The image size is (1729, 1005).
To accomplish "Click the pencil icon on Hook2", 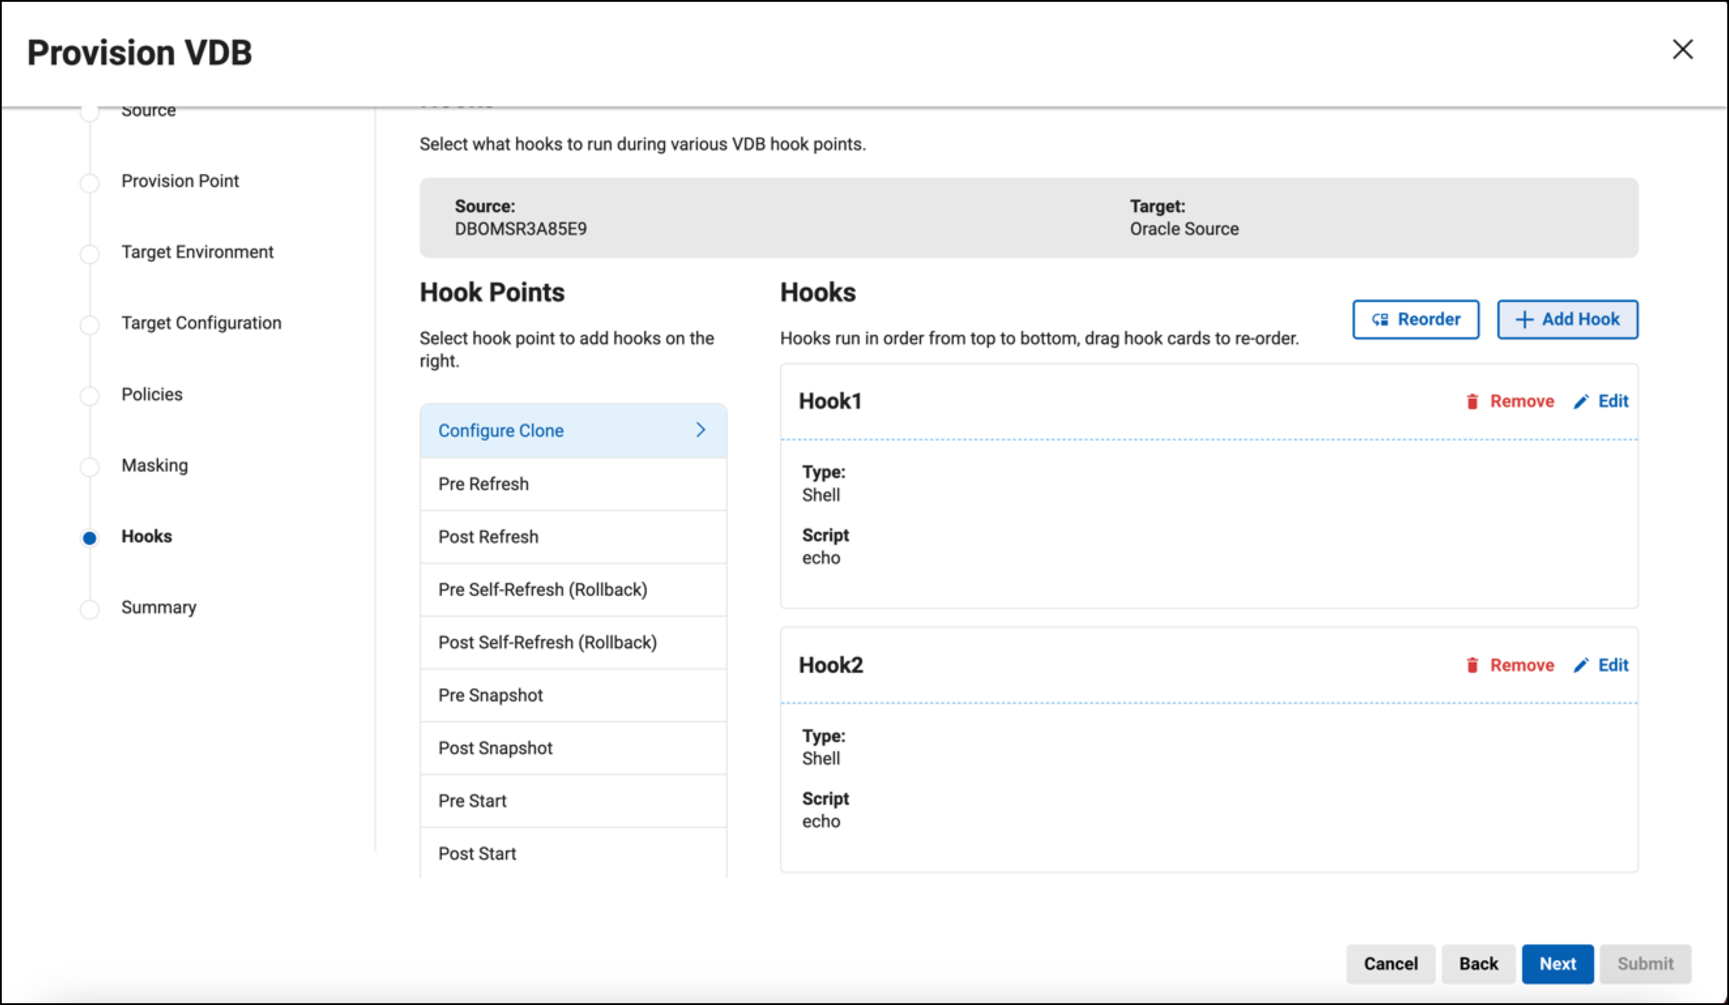I will click(x=1581, y=665).
